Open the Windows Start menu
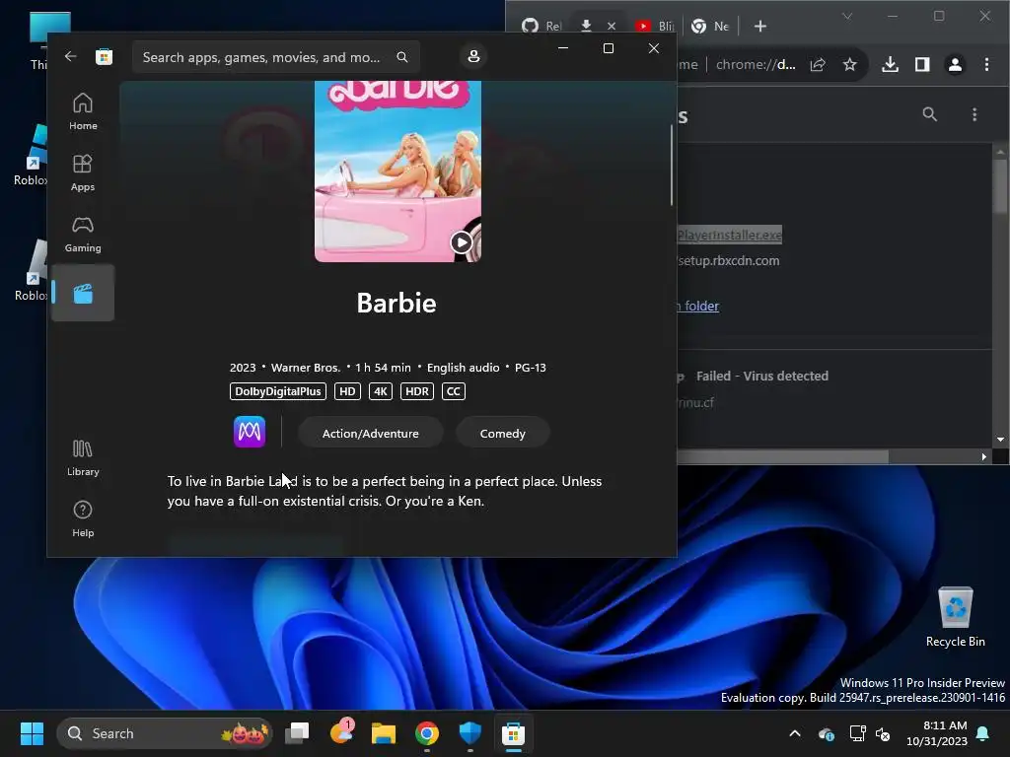 (x=32, y=733)
